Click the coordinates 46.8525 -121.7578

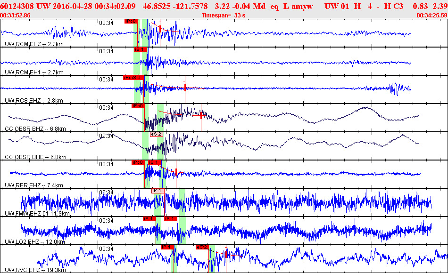[175, 6]
